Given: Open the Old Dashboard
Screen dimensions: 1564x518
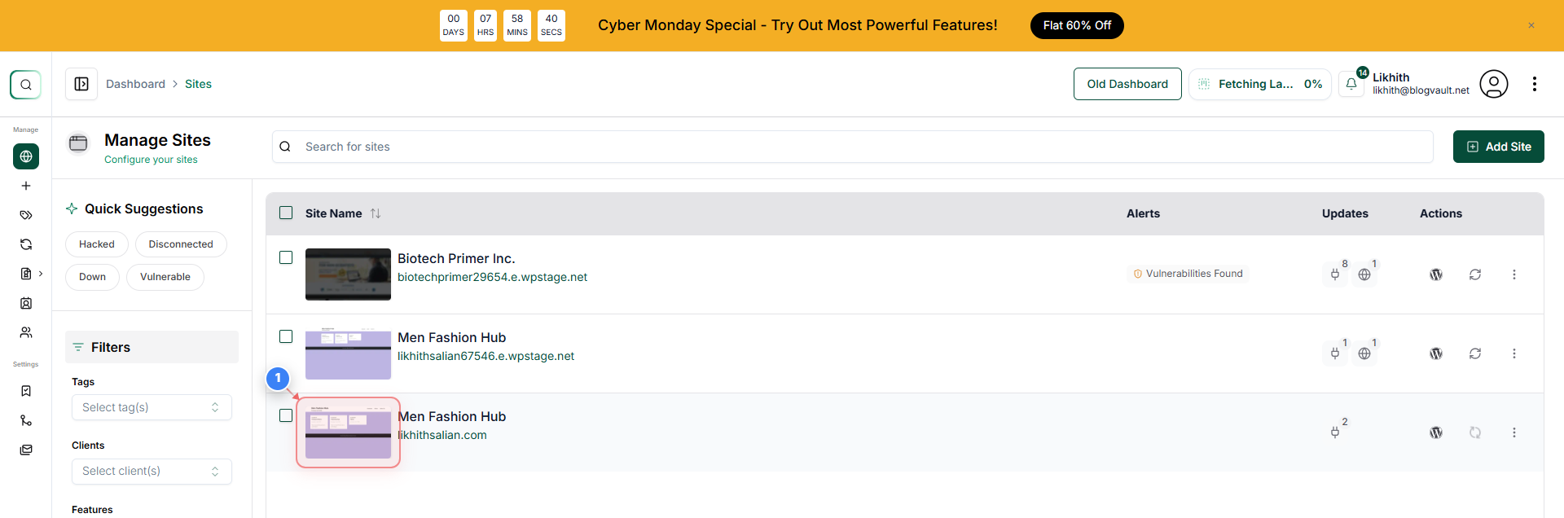Looking at the screenshot, I should coord(1127,84).
